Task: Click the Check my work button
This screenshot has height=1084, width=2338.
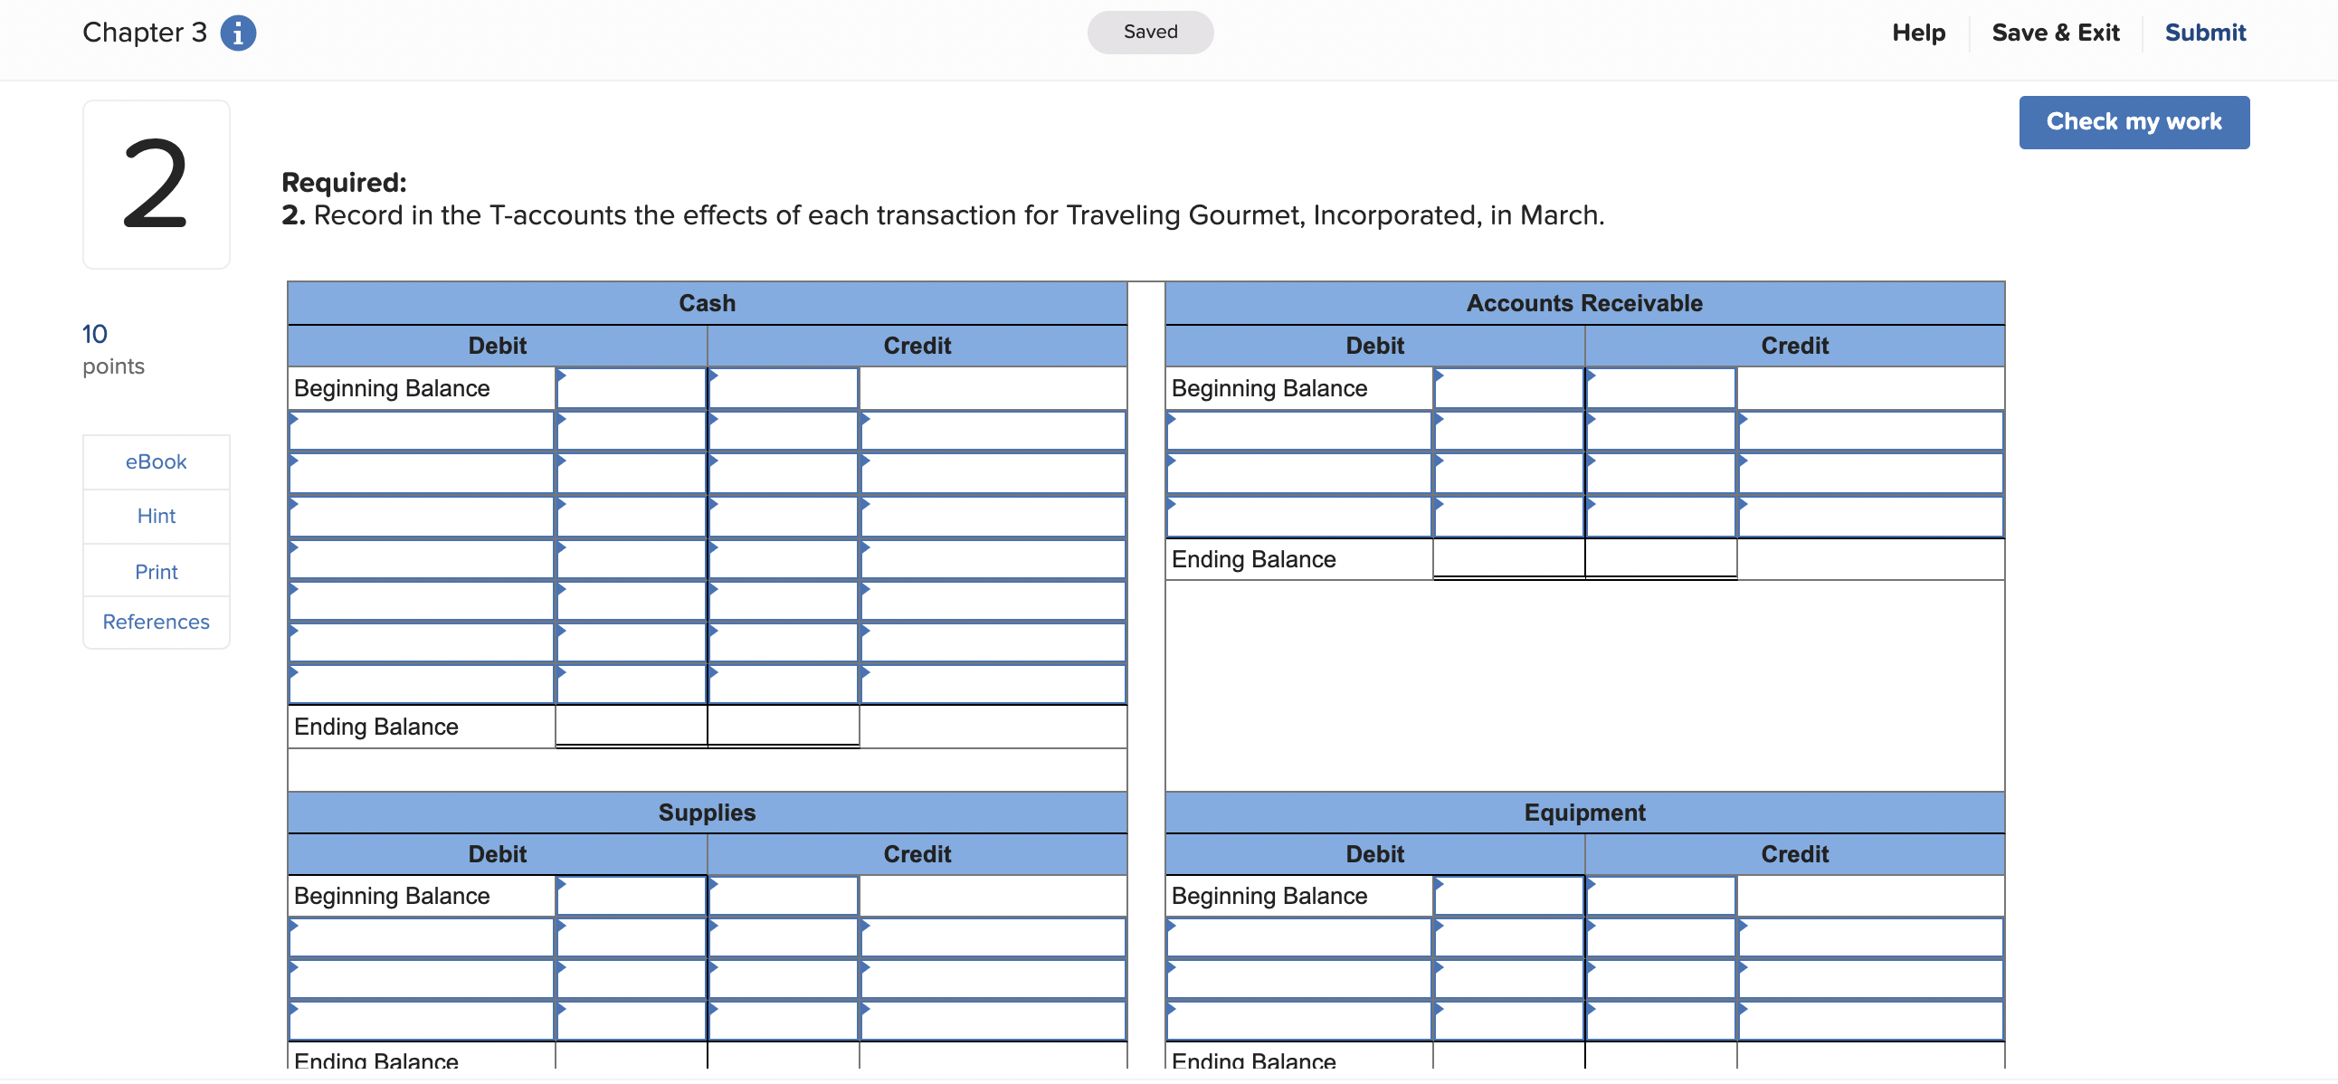Action: (x=2132, y=121)
